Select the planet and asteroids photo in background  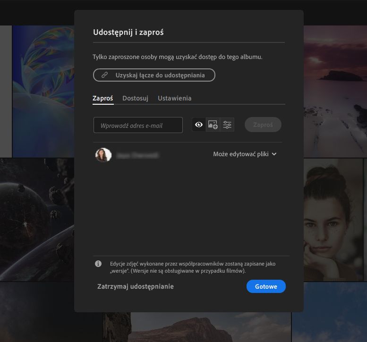[x=37, y=220]
